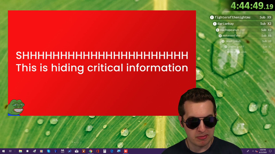The width and height of the screenshot is (275, 154).
Task: Open the blue circular icon before Mail
Action: 70,151
